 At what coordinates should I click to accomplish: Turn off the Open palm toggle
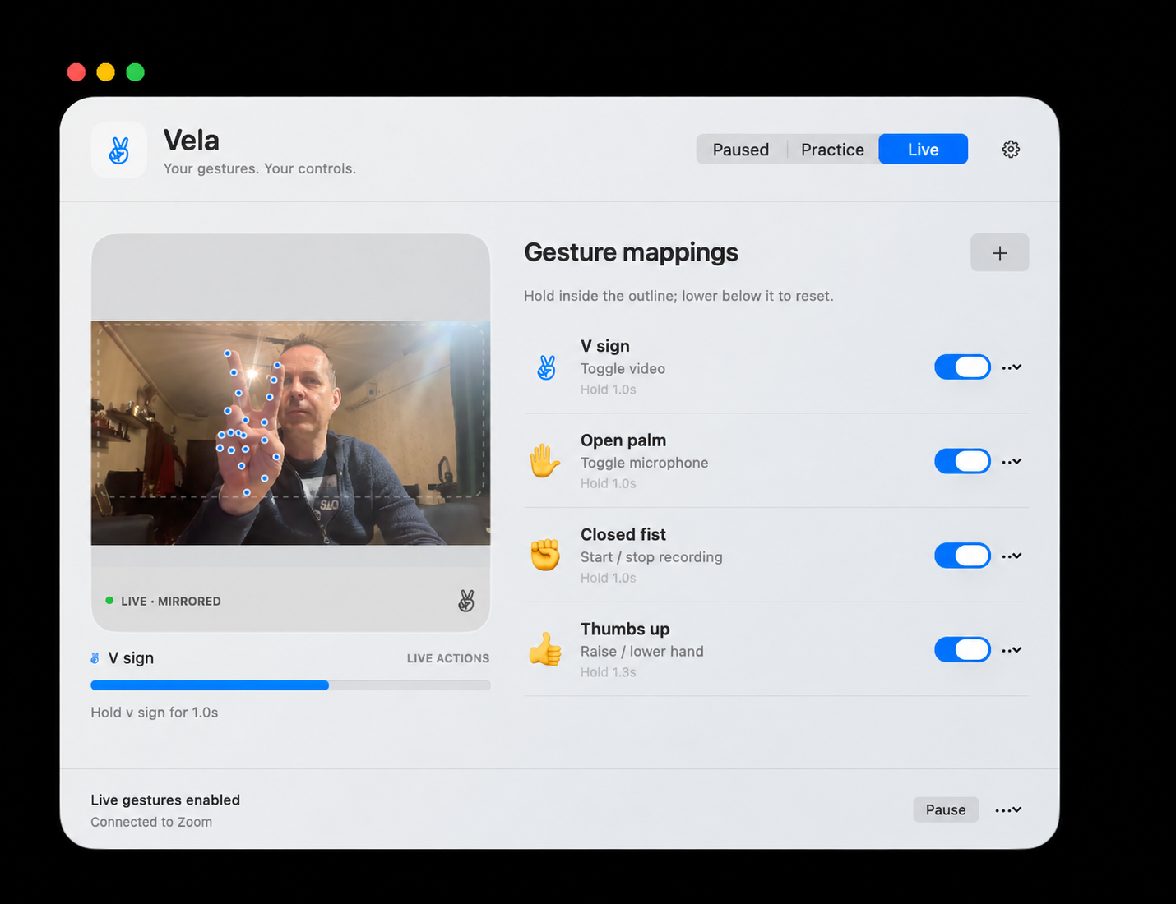point(962,461)
